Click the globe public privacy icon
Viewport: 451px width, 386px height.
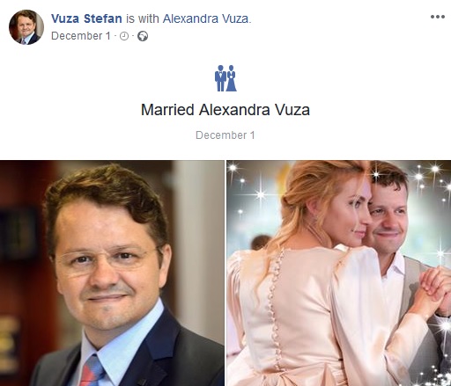(143, 36)
